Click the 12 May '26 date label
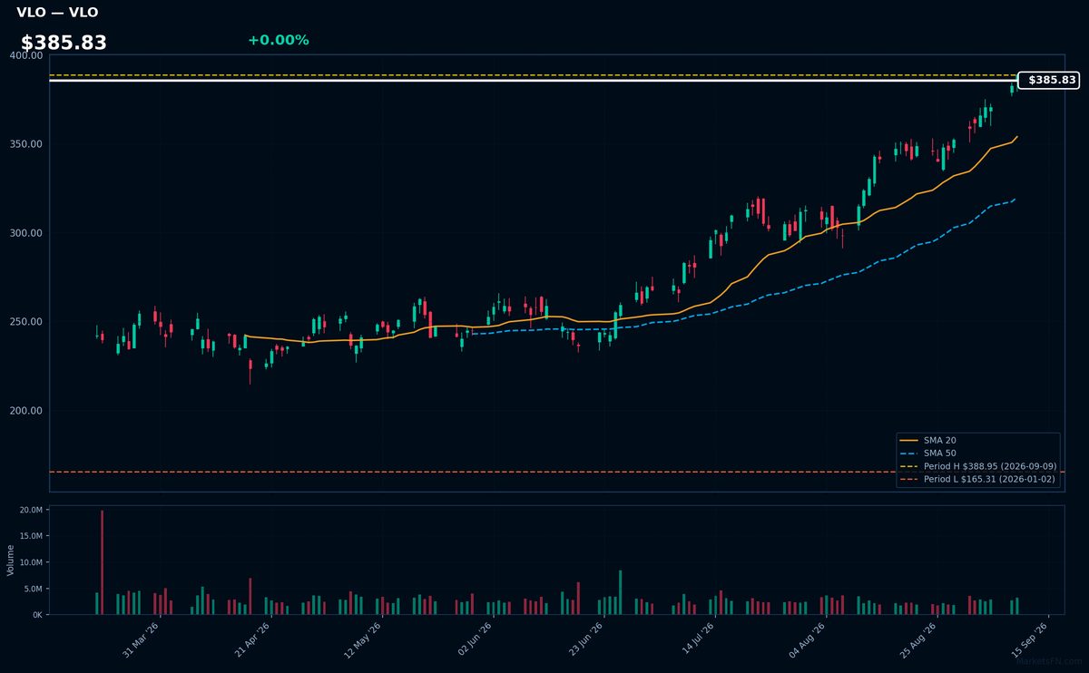 point(363,640)
